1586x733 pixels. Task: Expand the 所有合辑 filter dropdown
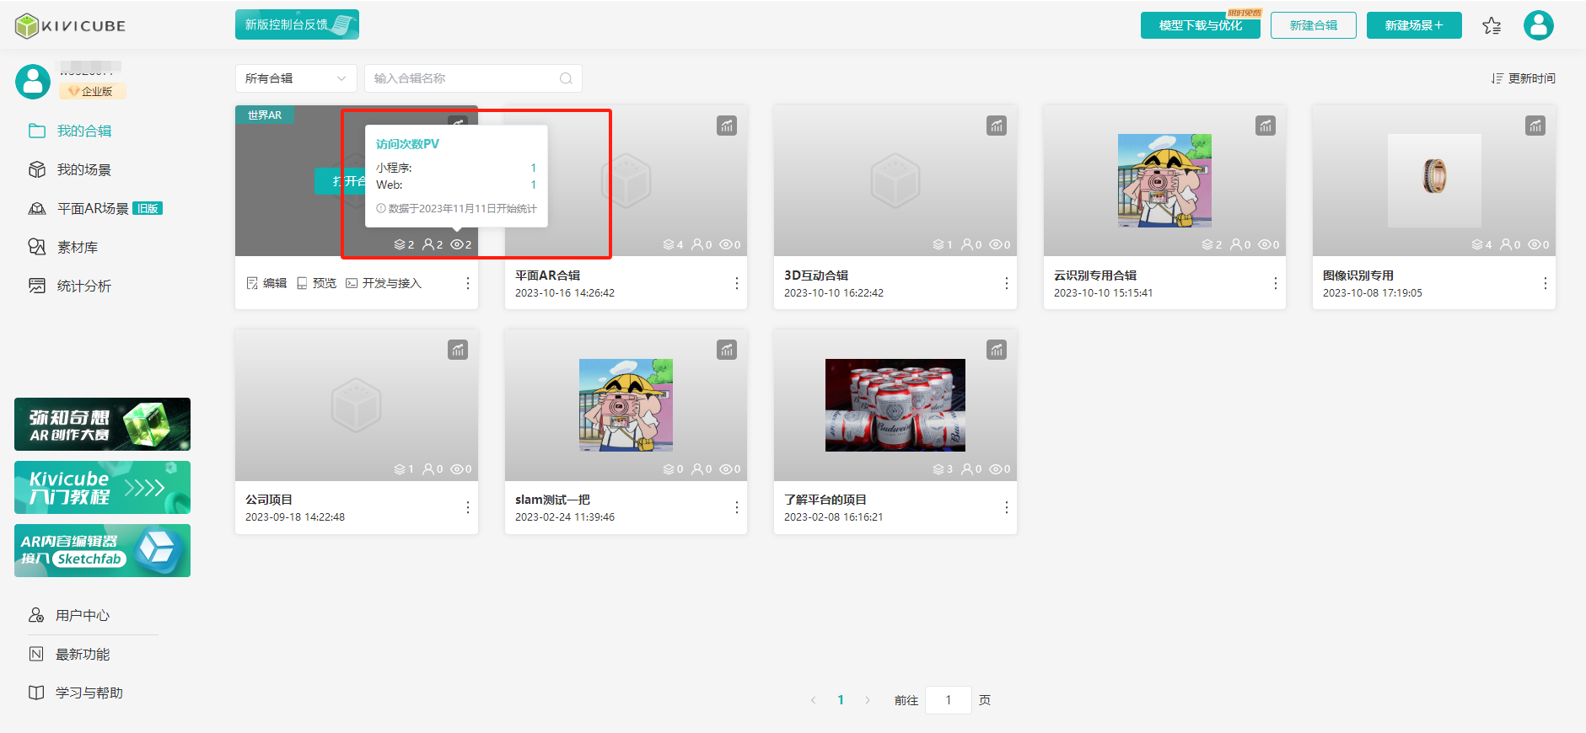pos(295,78)
